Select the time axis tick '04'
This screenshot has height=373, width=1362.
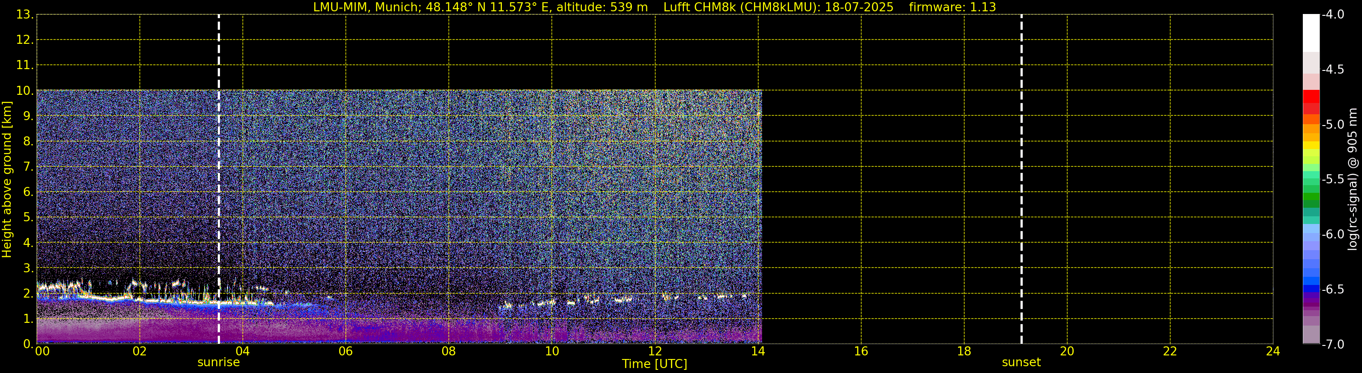(243, 351)
